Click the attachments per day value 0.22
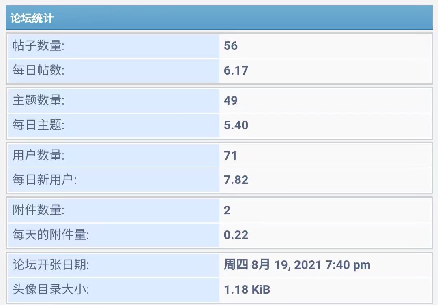The width and height of the screenshot is (438, 305). (x=236, y=235)
